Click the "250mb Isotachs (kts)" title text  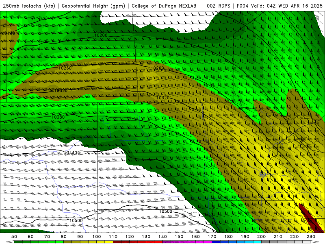[29, 6]
